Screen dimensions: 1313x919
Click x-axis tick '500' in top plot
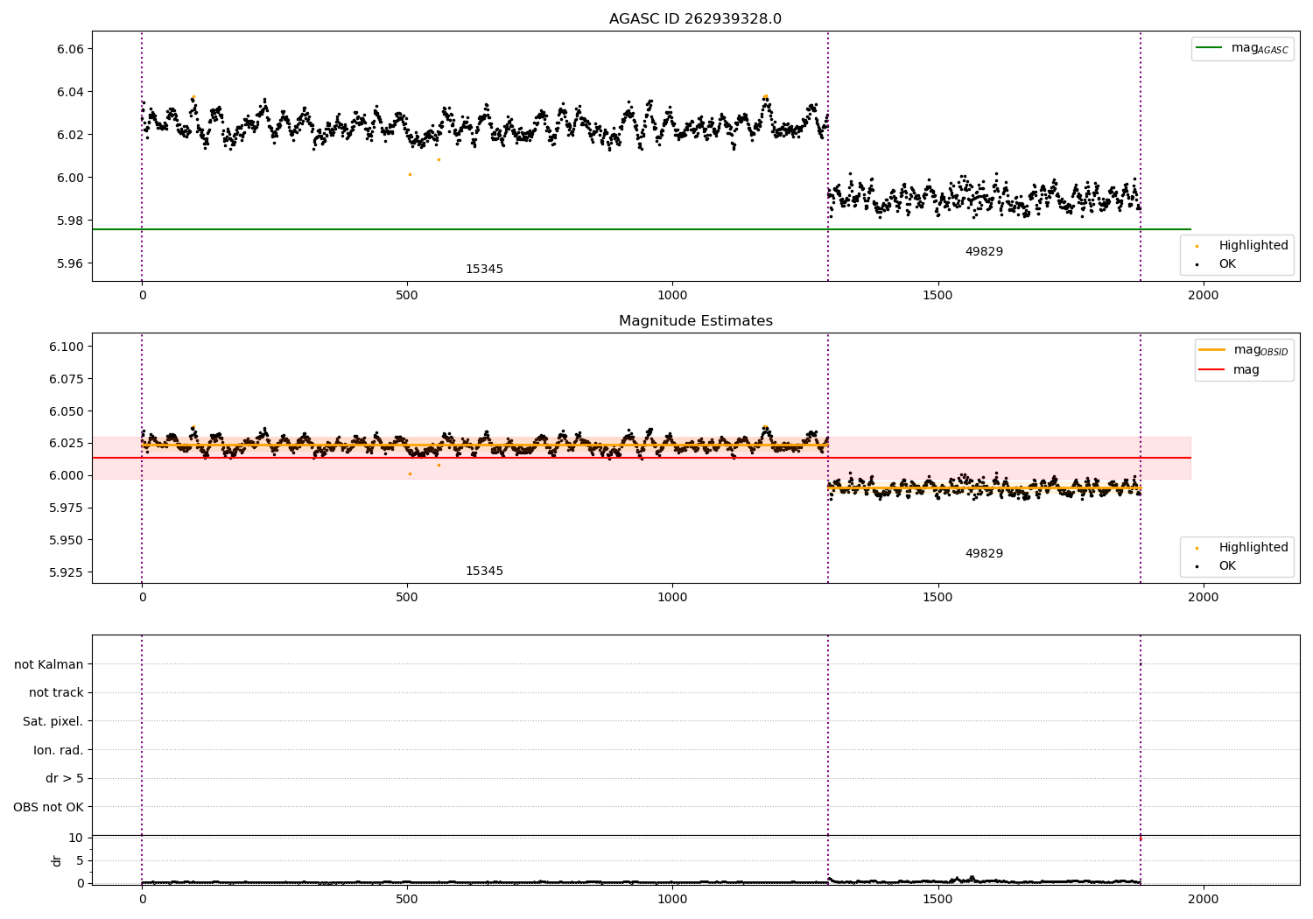tap(407, 296)
